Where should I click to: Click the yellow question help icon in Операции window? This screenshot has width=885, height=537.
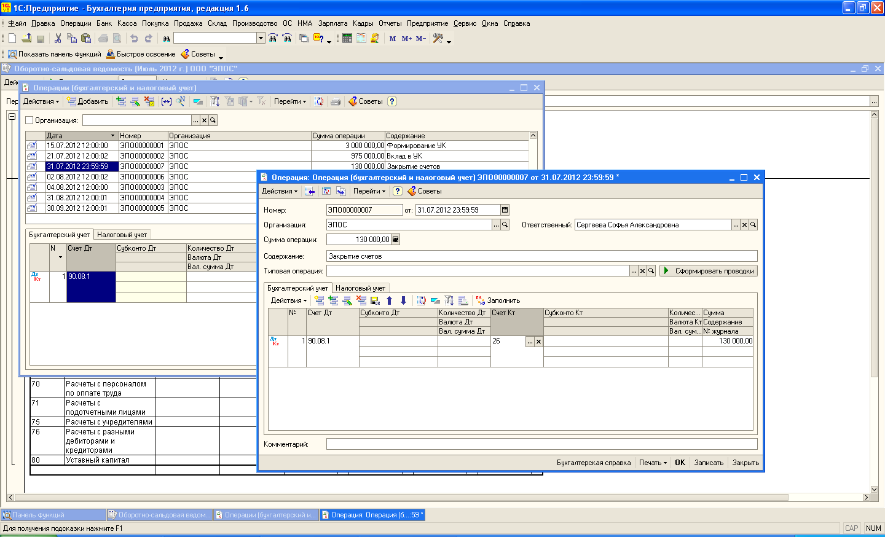click(x=392, y=101)
